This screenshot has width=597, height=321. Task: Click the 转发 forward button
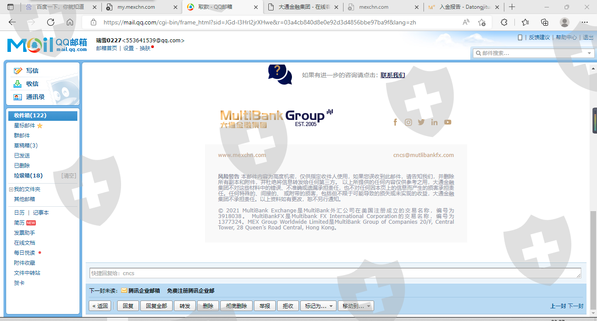(185, 306)
